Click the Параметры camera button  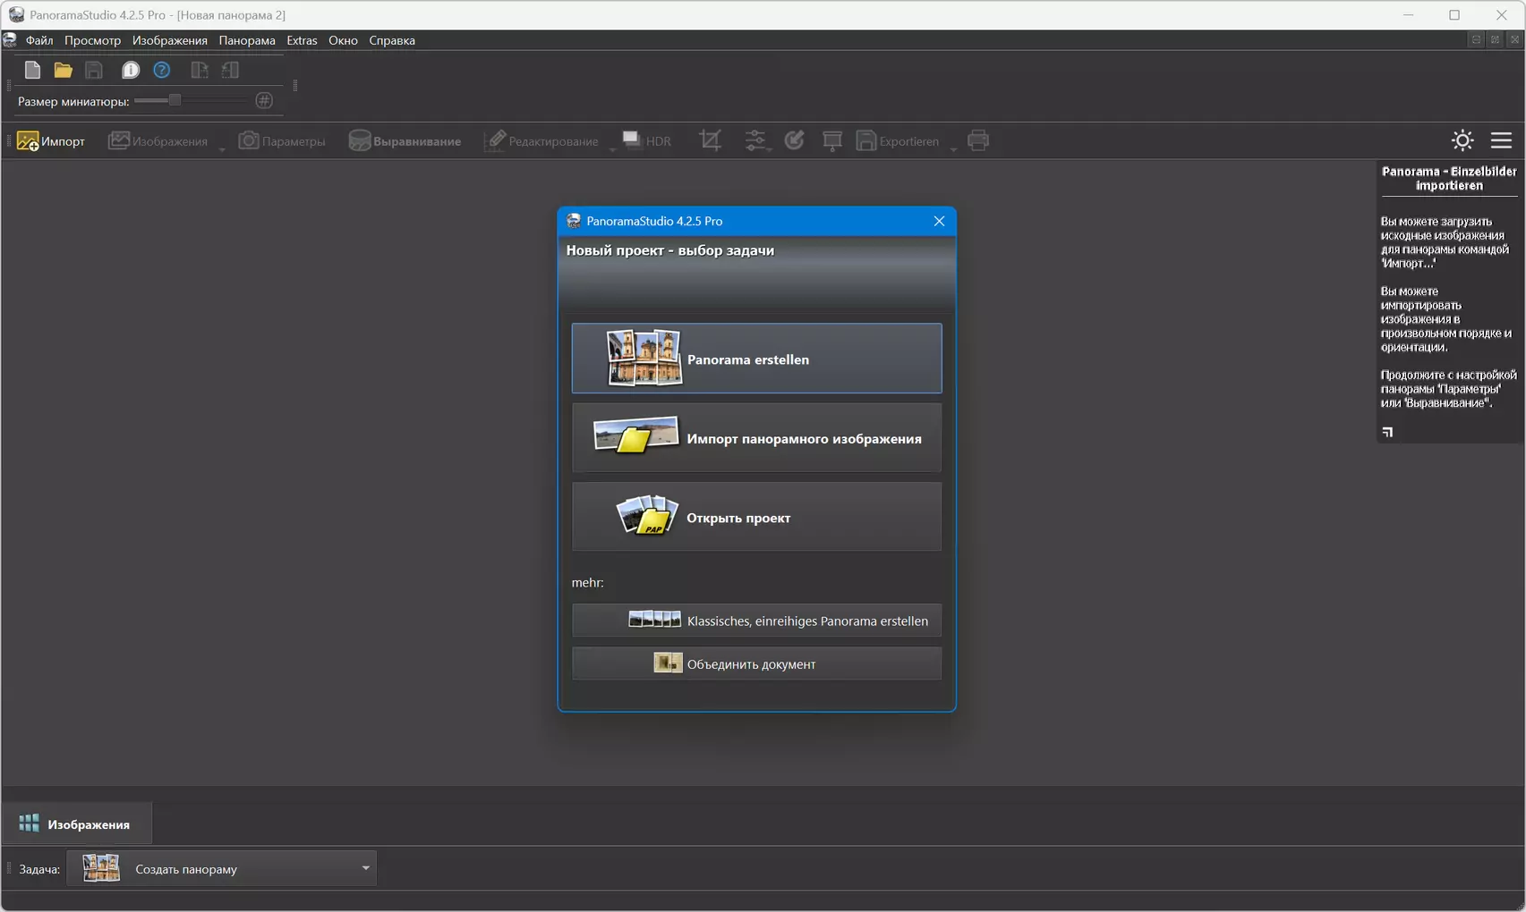coord(282,140)
